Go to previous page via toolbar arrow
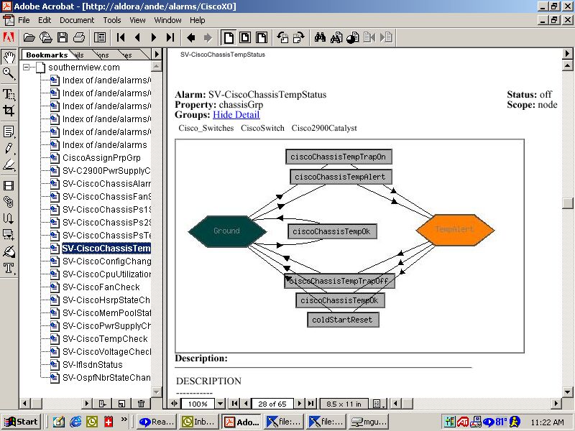Screen dimensions: 575x431 [137, 38]
